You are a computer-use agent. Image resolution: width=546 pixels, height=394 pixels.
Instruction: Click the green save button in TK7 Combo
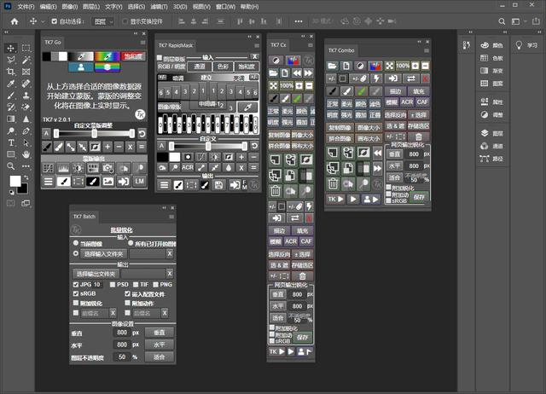click(x=419, y=197)
